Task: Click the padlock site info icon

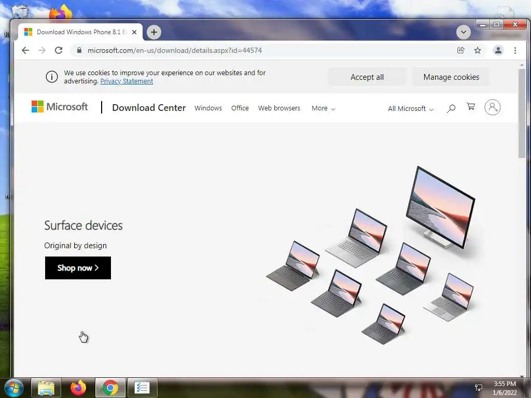Action: point(79,50)
